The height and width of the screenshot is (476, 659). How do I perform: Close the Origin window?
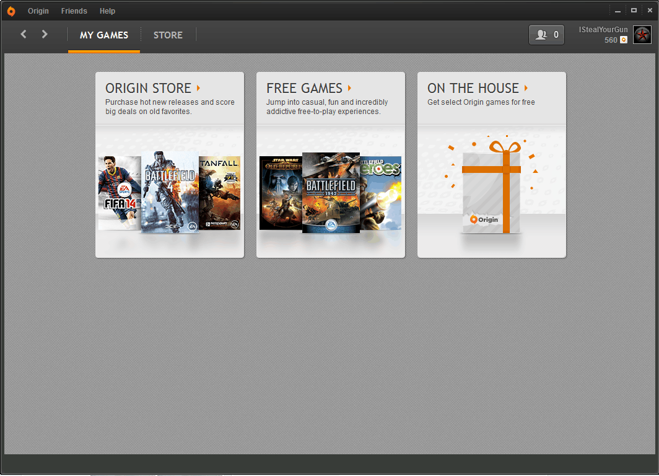[650, 11]
